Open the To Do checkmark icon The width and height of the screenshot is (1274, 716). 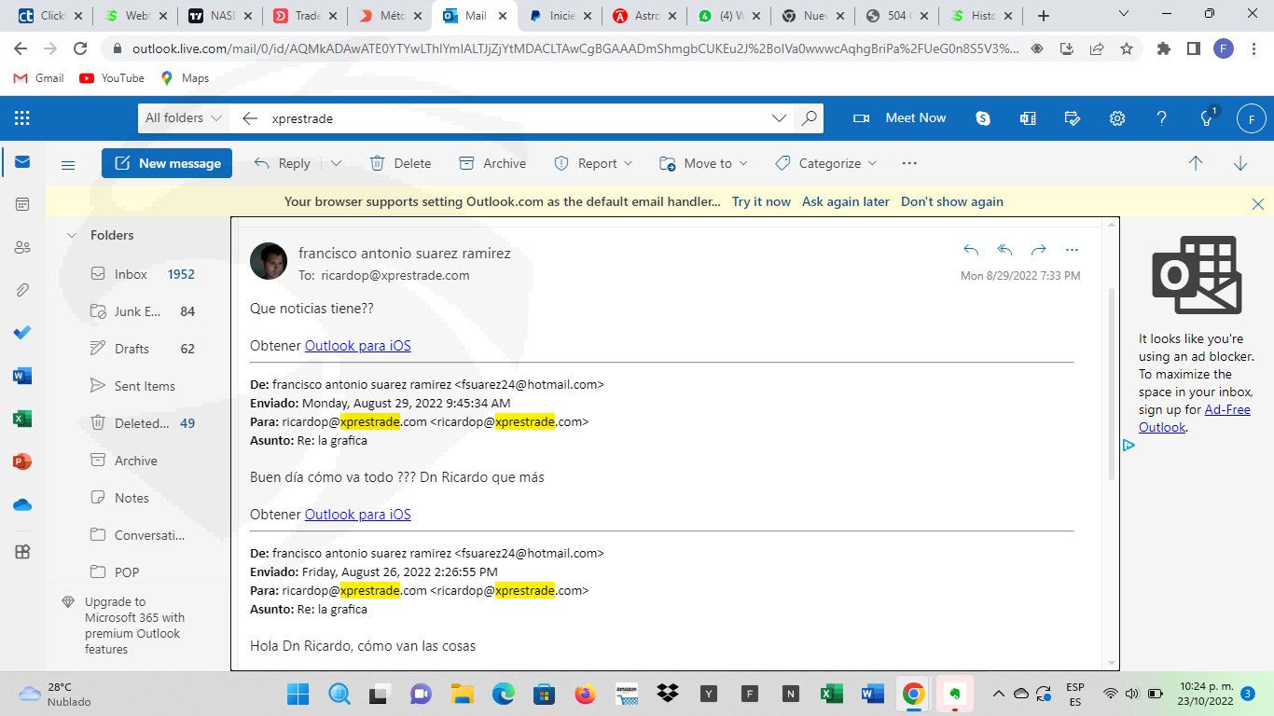(22, 333)
